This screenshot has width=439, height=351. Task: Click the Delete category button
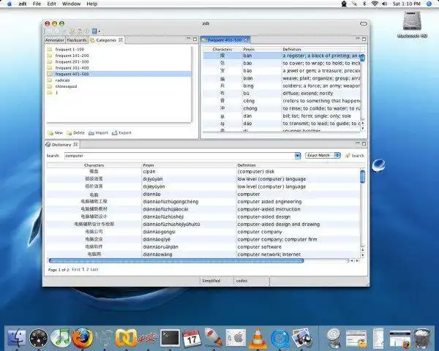[75, 132]
